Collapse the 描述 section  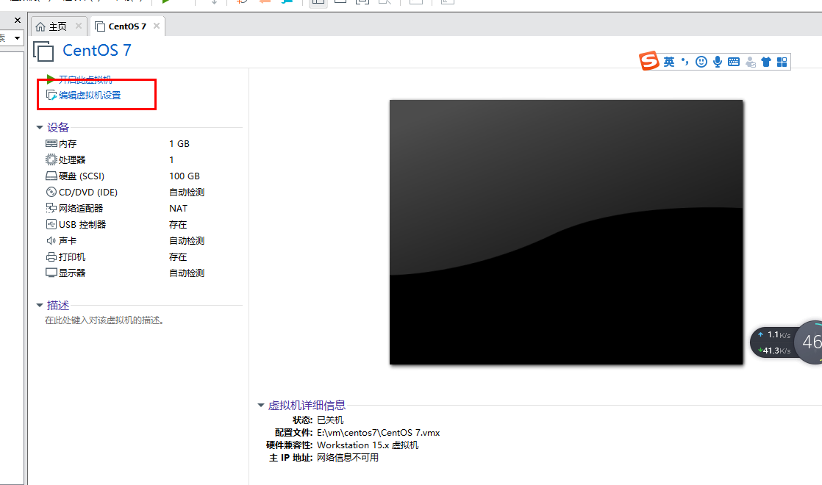(39, 306)
